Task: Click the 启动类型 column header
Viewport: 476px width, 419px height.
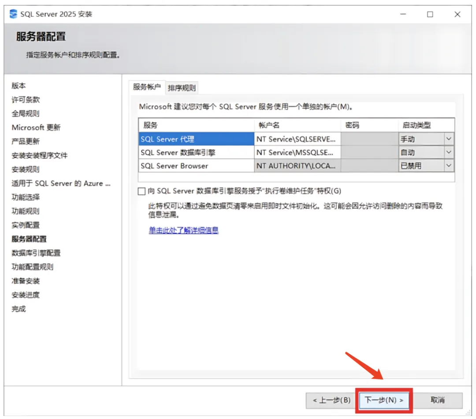Action: 427,125
